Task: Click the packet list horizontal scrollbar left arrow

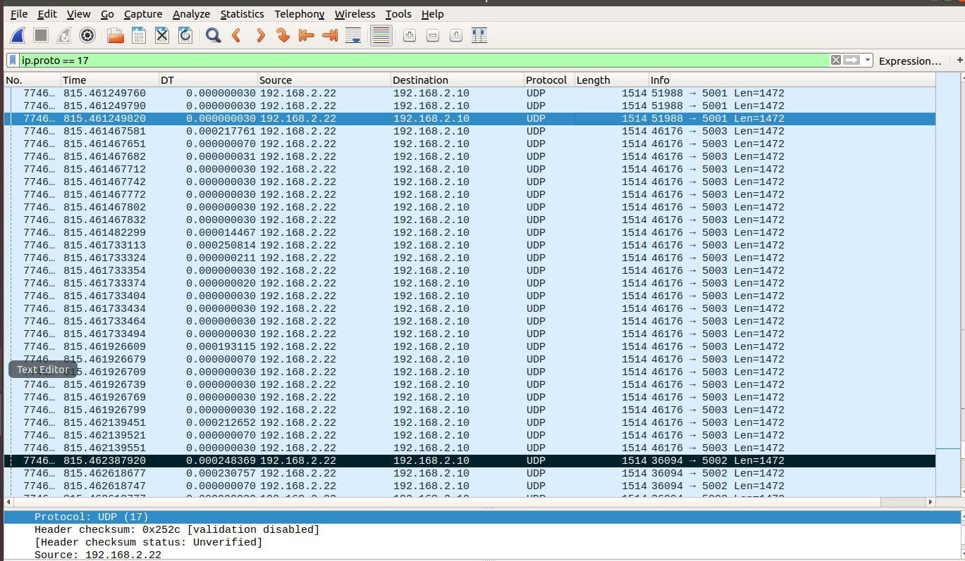Action: [x=8, y=502]
